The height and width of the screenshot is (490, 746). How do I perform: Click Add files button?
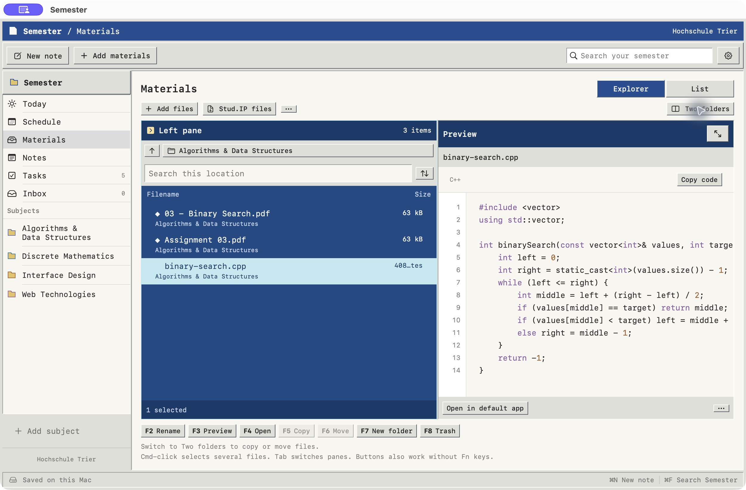pos(169,109)
